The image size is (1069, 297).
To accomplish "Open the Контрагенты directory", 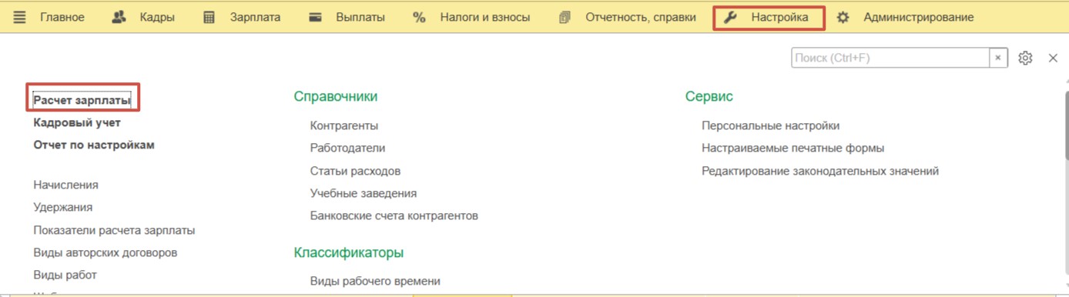I will tap(344, 125).
